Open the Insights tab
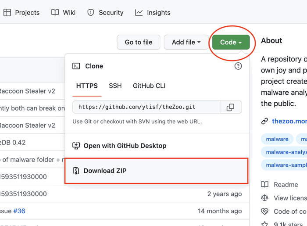This screenshot has width=307, height=226. pyautogui.click(x=153, y=13)
